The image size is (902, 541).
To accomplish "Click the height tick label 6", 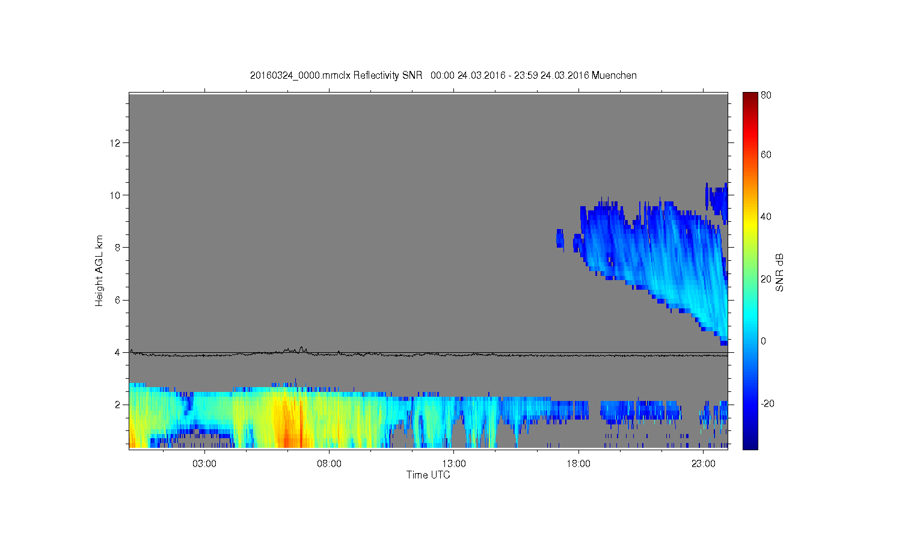I will pyautogui.click(x=118, y=300).
